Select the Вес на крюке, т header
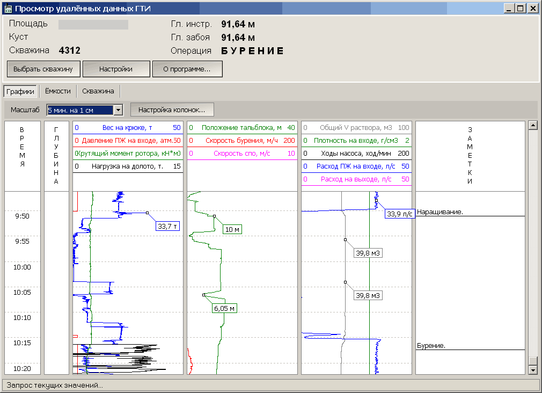The image size is (542, 393). [x=128, y=128]
